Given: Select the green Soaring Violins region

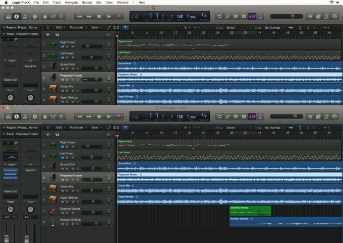Looking at the screenshot, I should (250, 211).
